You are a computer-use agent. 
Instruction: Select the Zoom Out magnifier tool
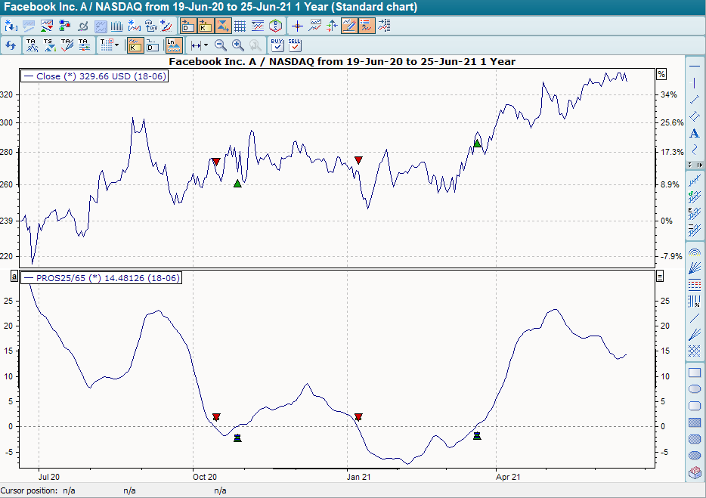[218, 45]
